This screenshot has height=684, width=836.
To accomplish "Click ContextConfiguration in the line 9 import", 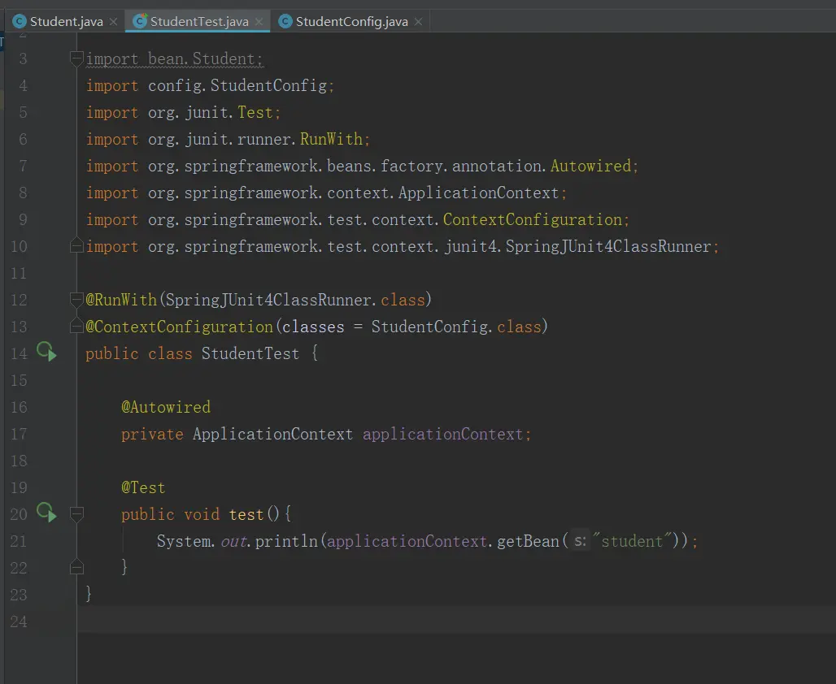I will click(532, 219).
